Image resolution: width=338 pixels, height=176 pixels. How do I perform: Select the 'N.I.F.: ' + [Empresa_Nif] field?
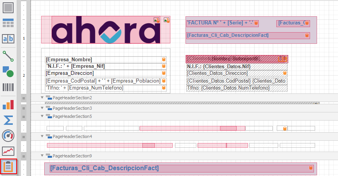click(x=106, y=66)
